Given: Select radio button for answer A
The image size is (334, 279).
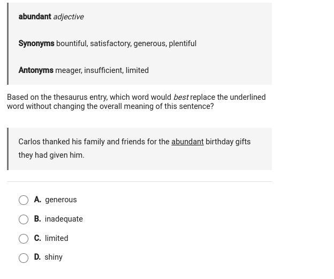Looking at the screenshot, I should pyautogui.click(x=24, y=200).
